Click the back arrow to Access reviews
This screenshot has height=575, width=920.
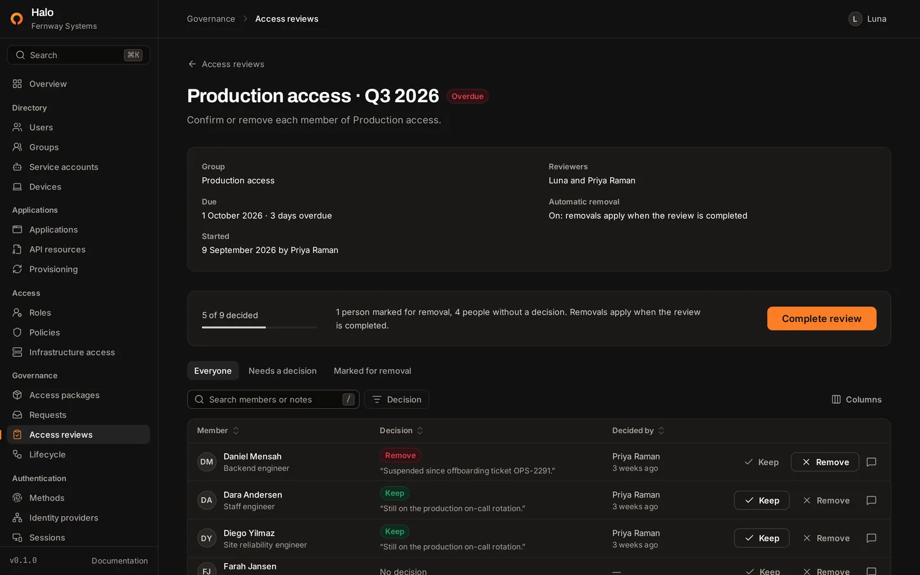point(226,64)
